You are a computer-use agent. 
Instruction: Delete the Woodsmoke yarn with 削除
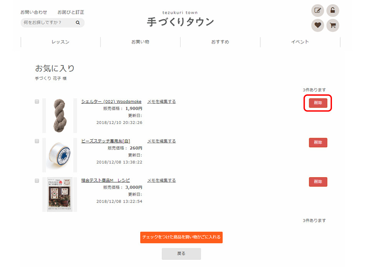point(318,103)
